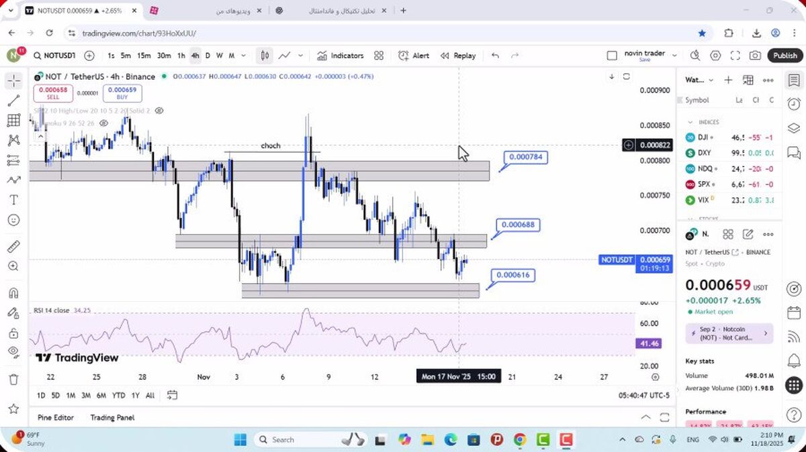The image size is (806, 452).
Task: Open candlestick chart style selector
Action: (x=265, y=56)
